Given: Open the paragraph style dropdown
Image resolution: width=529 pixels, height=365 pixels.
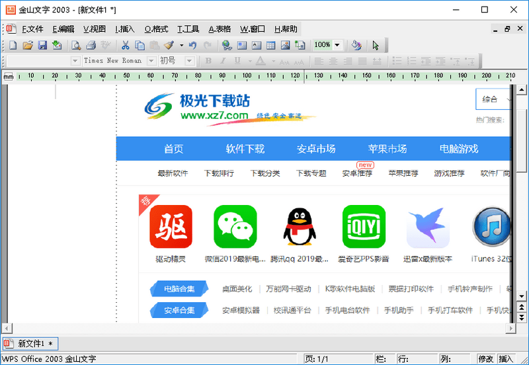Looking at the screenshot, I should (75, 61).
